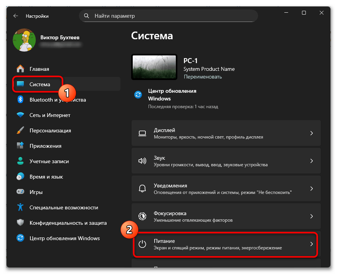Click the Игры gamepad icon
This screenshot has height=274, width=337.
click(x=20, y=192)
